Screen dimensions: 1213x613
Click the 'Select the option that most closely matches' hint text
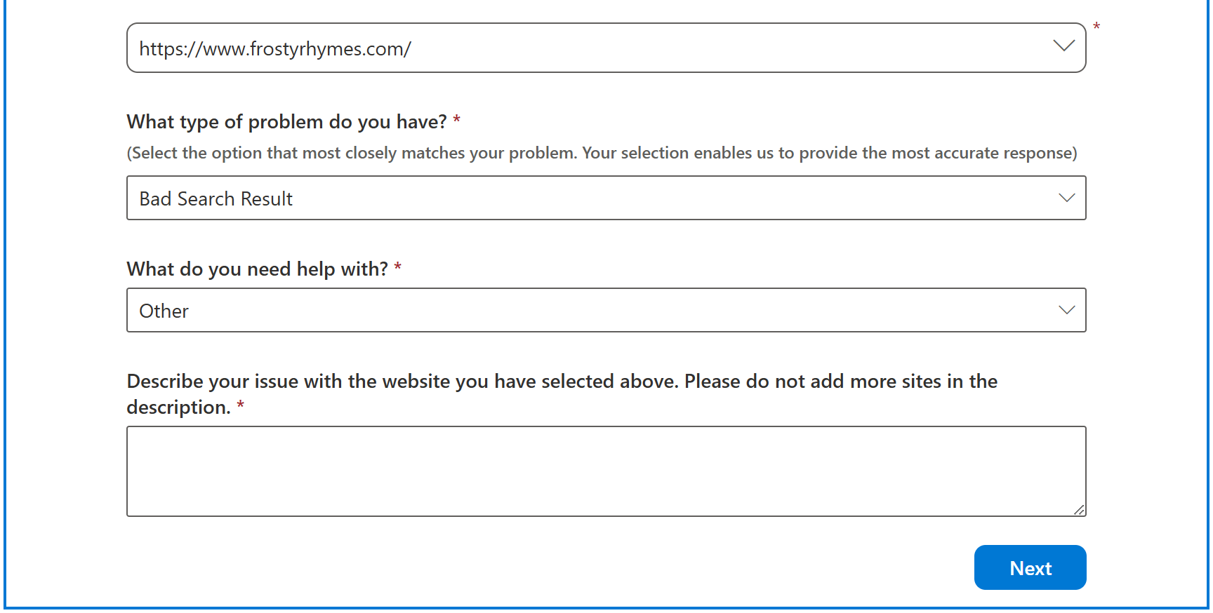601,153
